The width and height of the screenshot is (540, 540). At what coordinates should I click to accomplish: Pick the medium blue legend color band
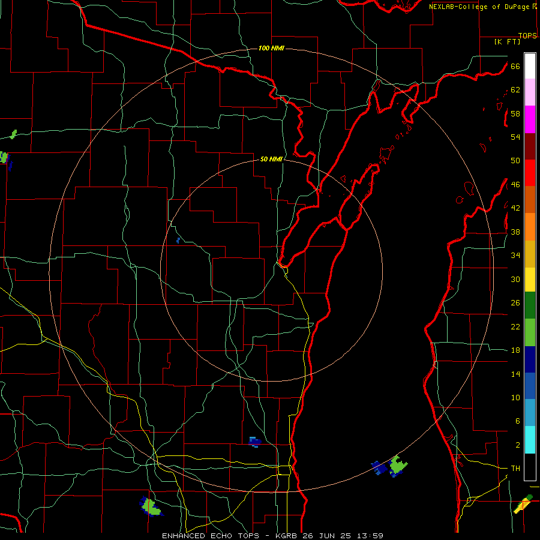(x=530, y=386)
